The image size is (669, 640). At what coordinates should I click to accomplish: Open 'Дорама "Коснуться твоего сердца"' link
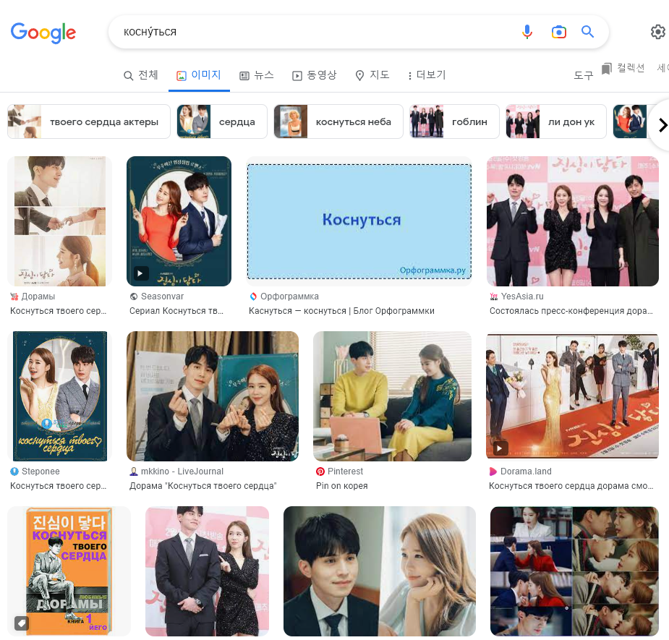[203, 486]
